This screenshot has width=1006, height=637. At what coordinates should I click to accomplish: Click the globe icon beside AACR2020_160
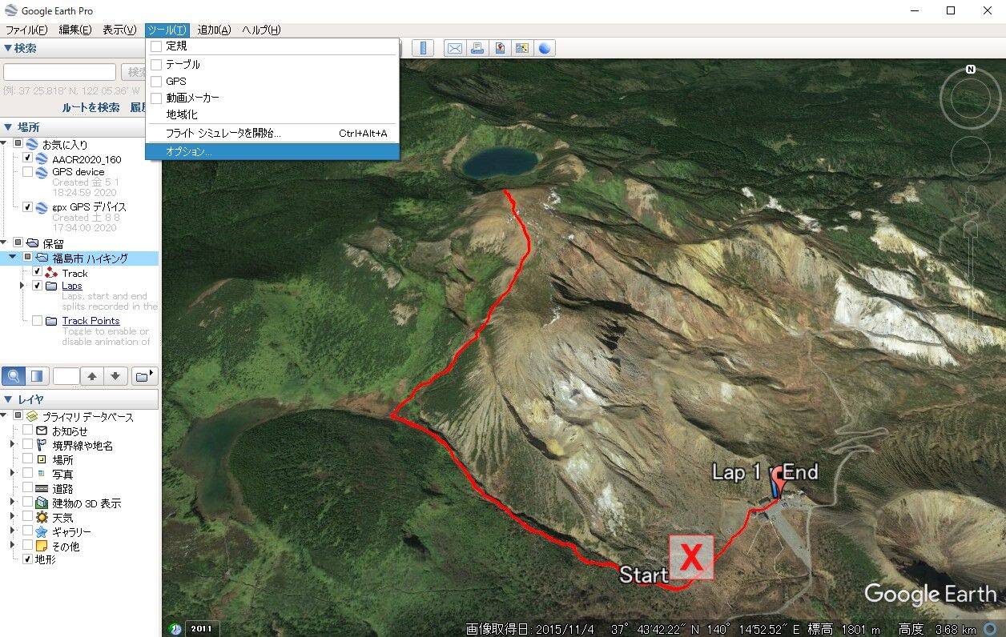[x=42, y=159]
